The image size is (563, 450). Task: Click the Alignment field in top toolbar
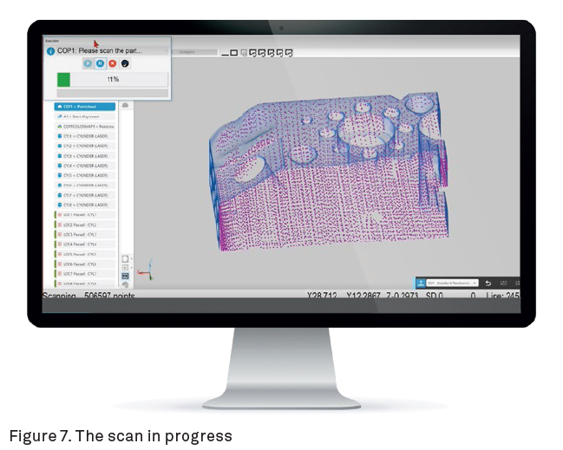point(194,52)
